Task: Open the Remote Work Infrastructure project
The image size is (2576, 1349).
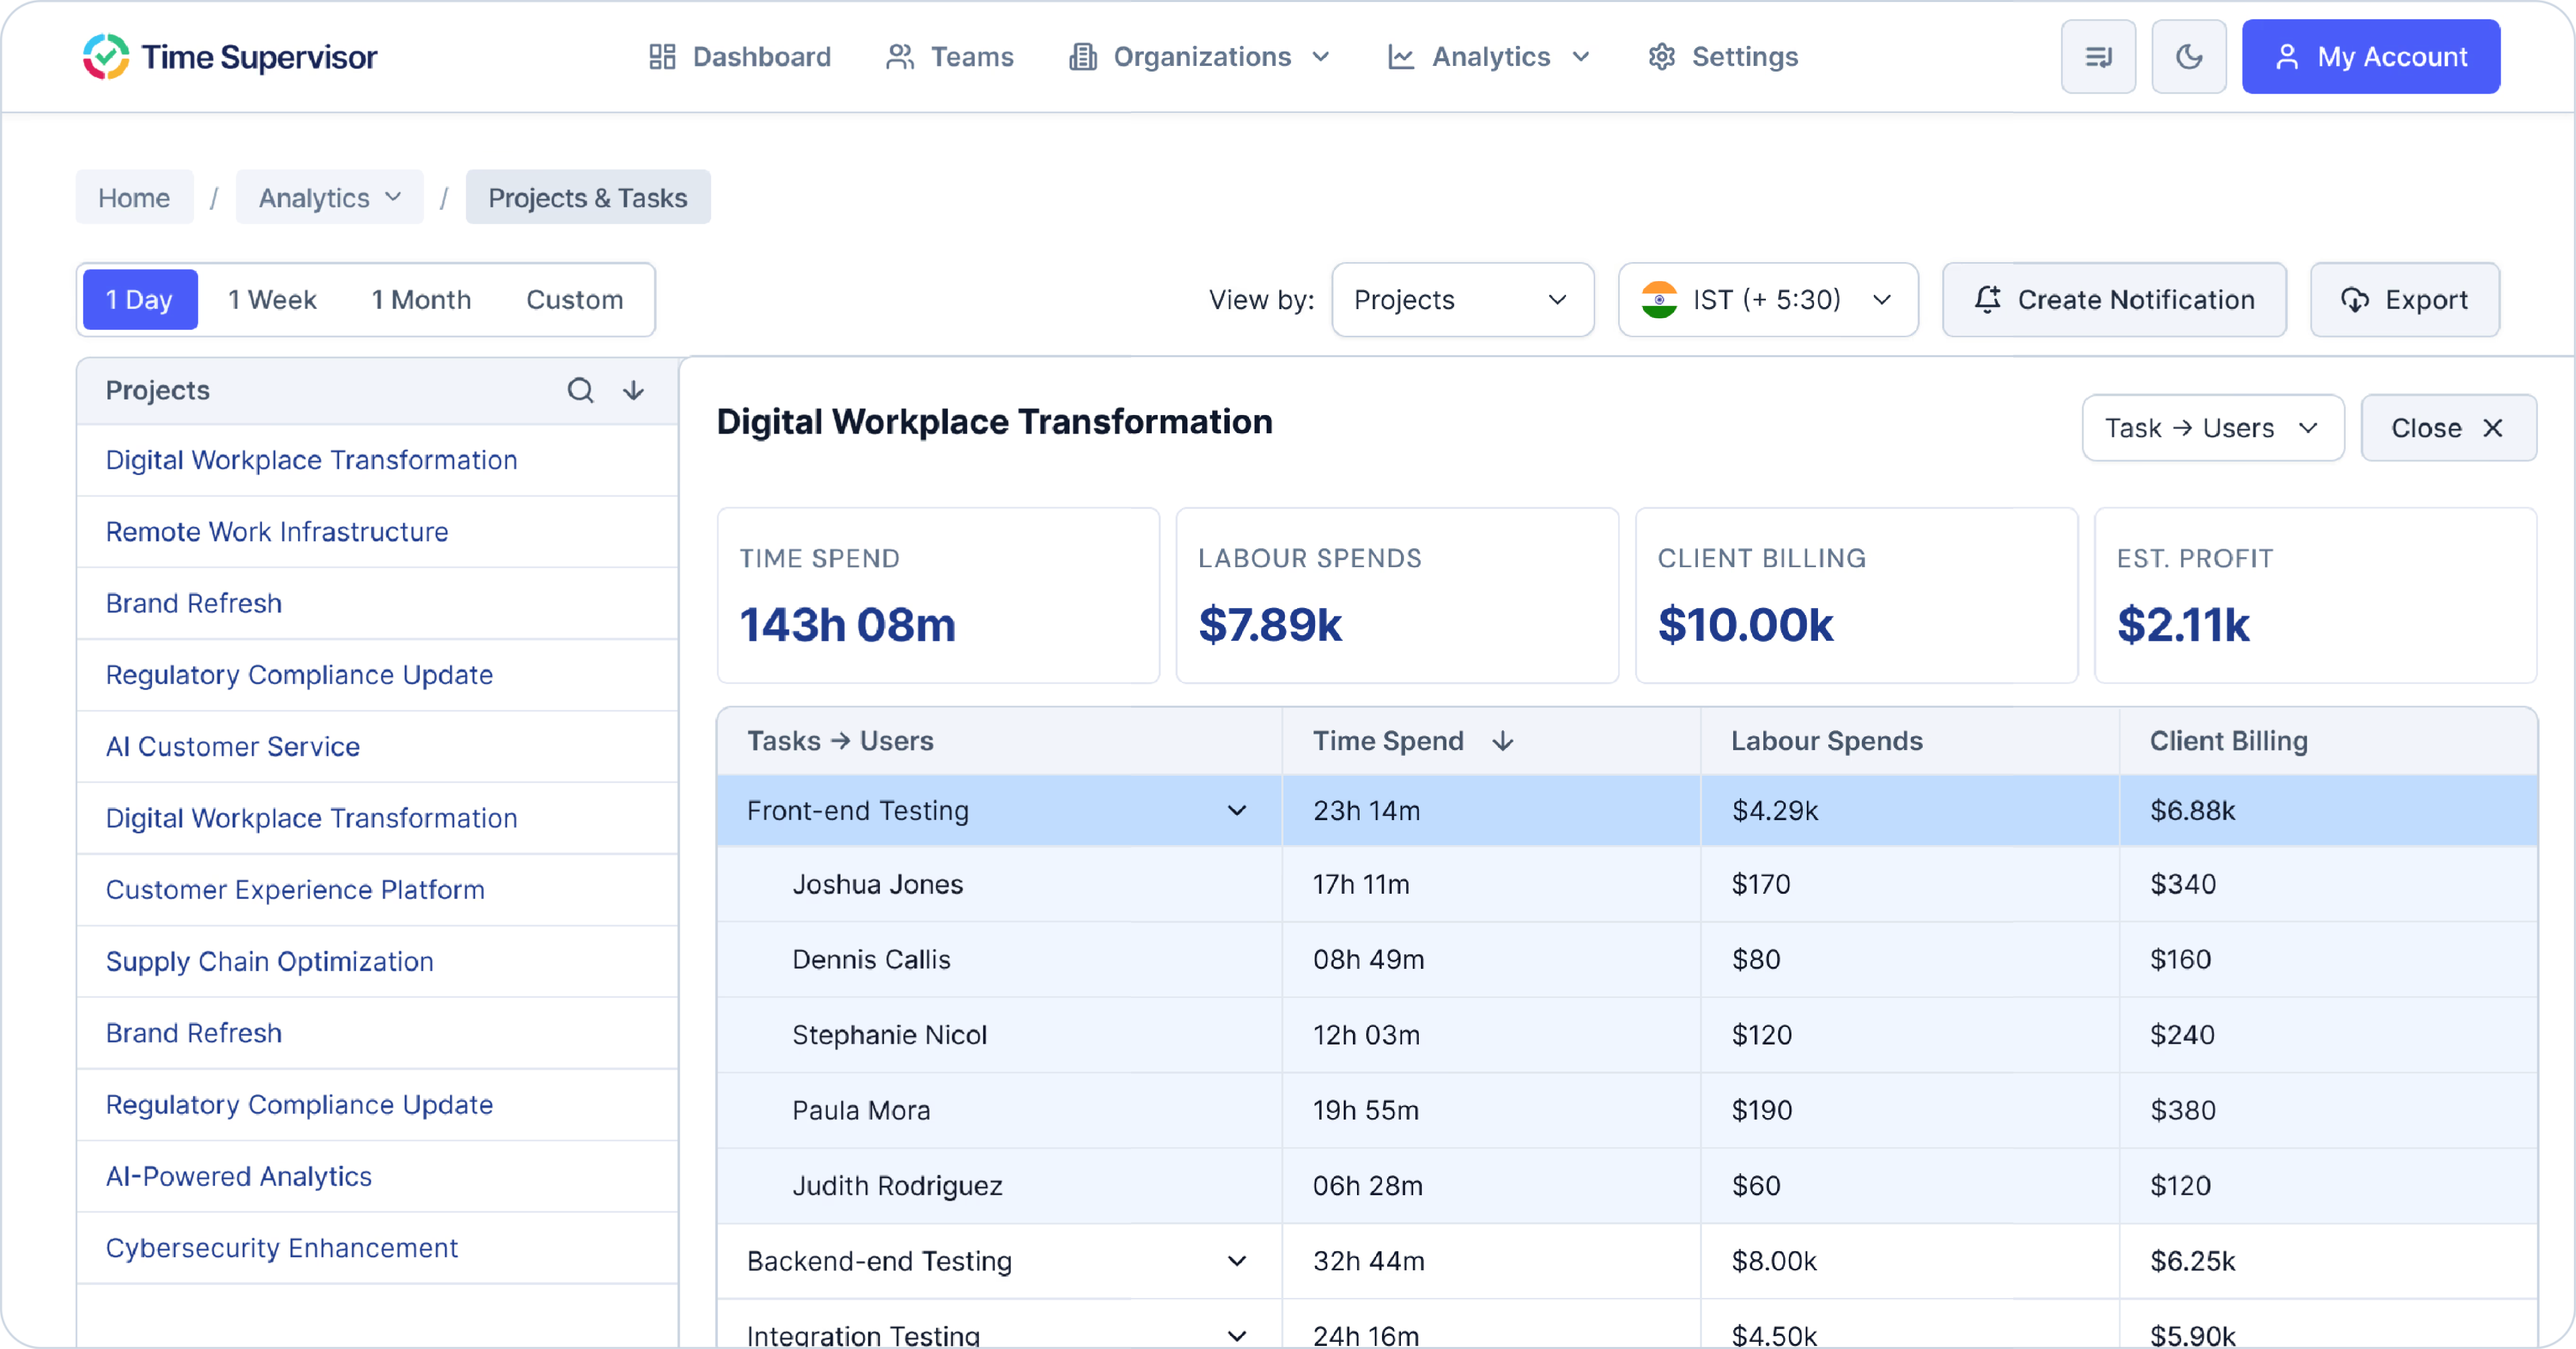Action: (x=277, y=532)
